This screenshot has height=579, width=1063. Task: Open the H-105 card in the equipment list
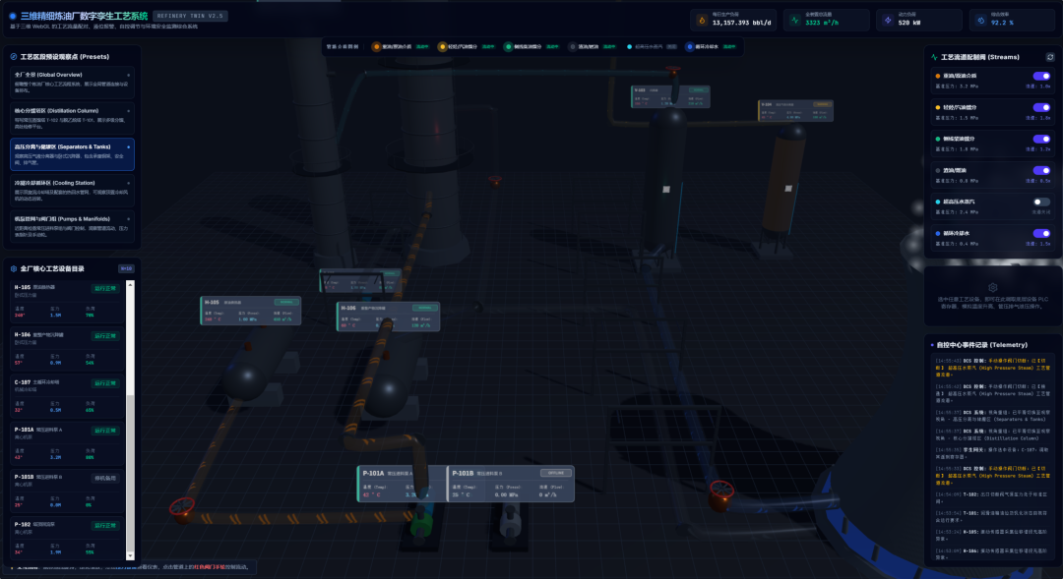click(67, 302)
